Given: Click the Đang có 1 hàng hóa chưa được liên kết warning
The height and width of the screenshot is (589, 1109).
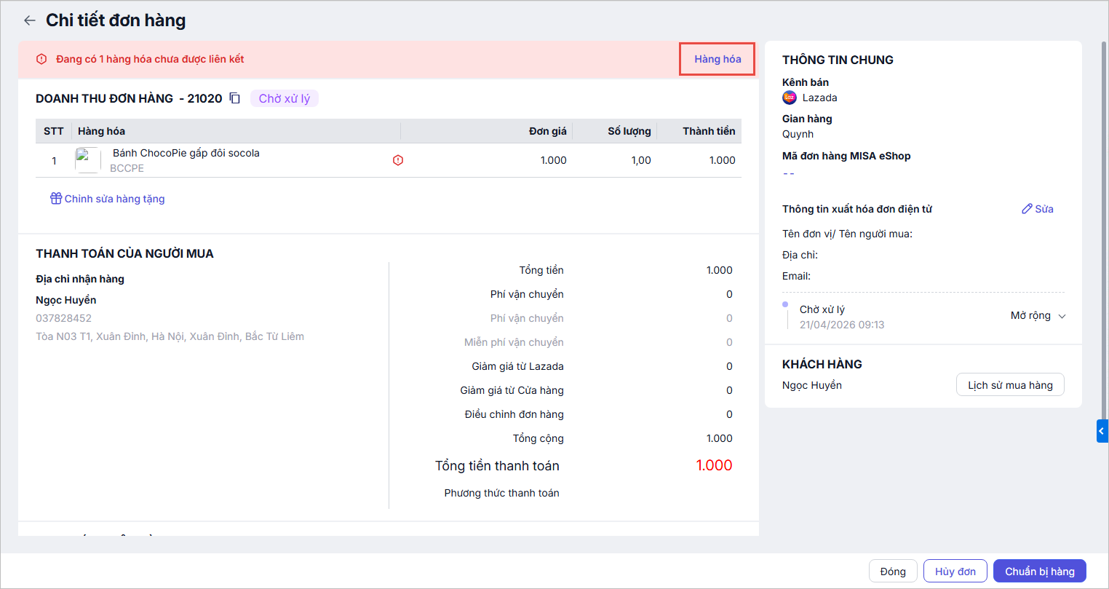Looking at the screenshot, I should [x=150, y=59].
